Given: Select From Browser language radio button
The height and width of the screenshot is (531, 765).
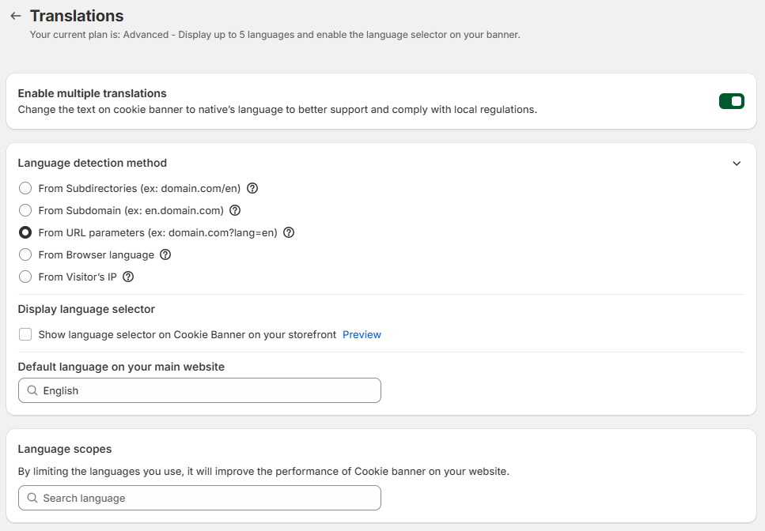Looking at the screenshot, I should click(x=25, y=254).
